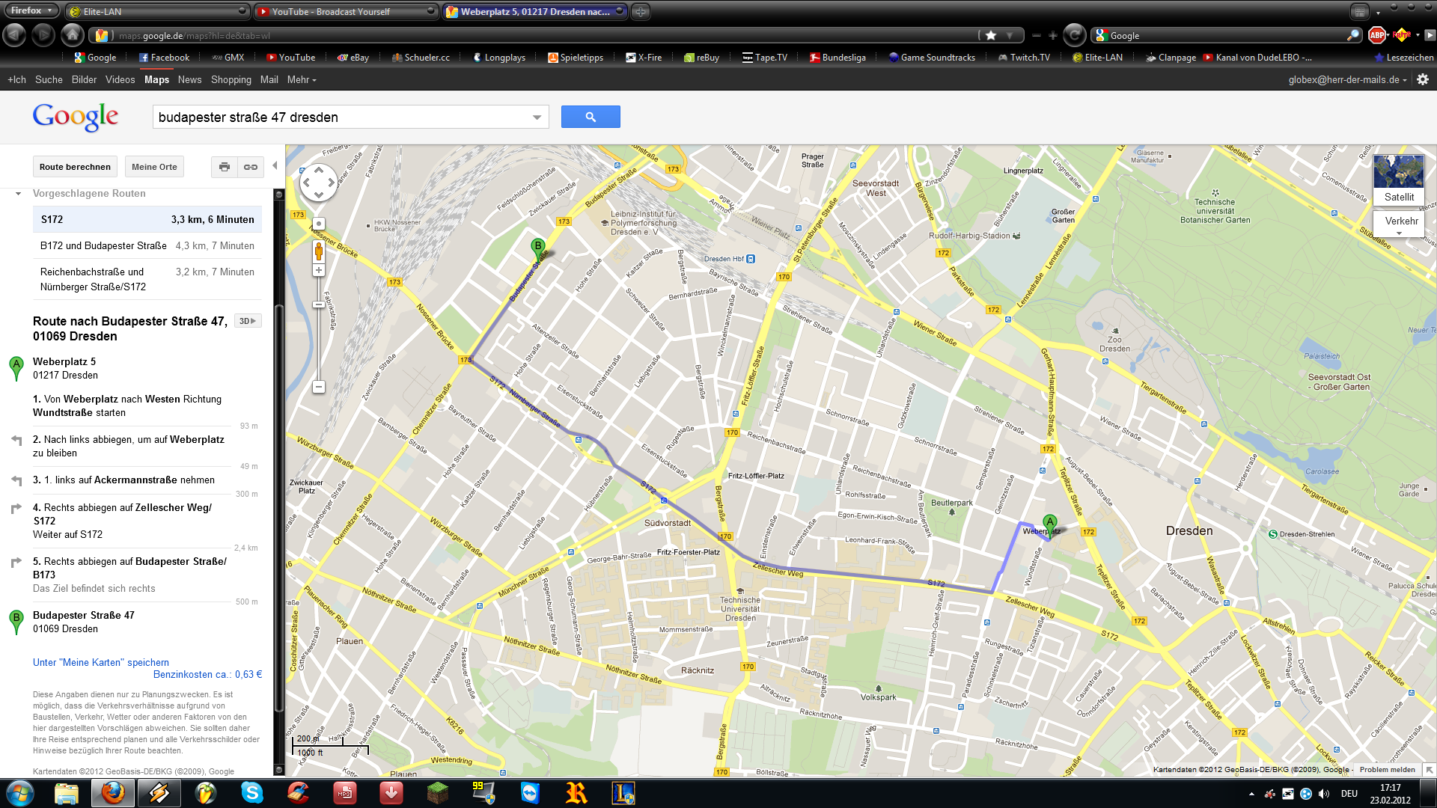This screenshot has height=808, width=1437.
Task: Click the browser search field
Action: click(1227, 35)
